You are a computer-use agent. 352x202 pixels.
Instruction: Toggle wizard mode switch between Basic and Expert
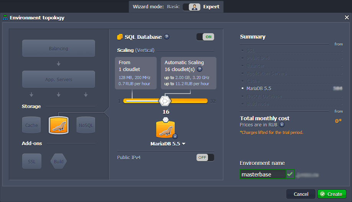click(x=192, y=7)
